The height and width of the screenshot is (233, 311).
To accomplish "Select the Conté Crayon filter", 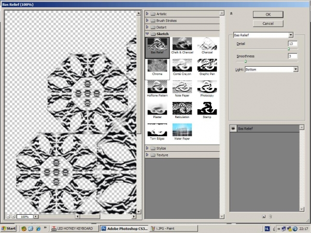I will pos(182,67).
